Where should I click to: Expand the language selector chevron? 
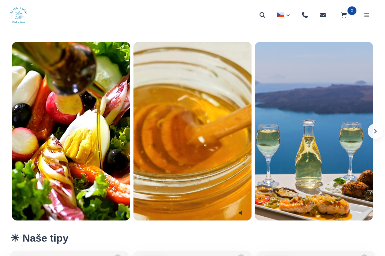pos(288,15)
